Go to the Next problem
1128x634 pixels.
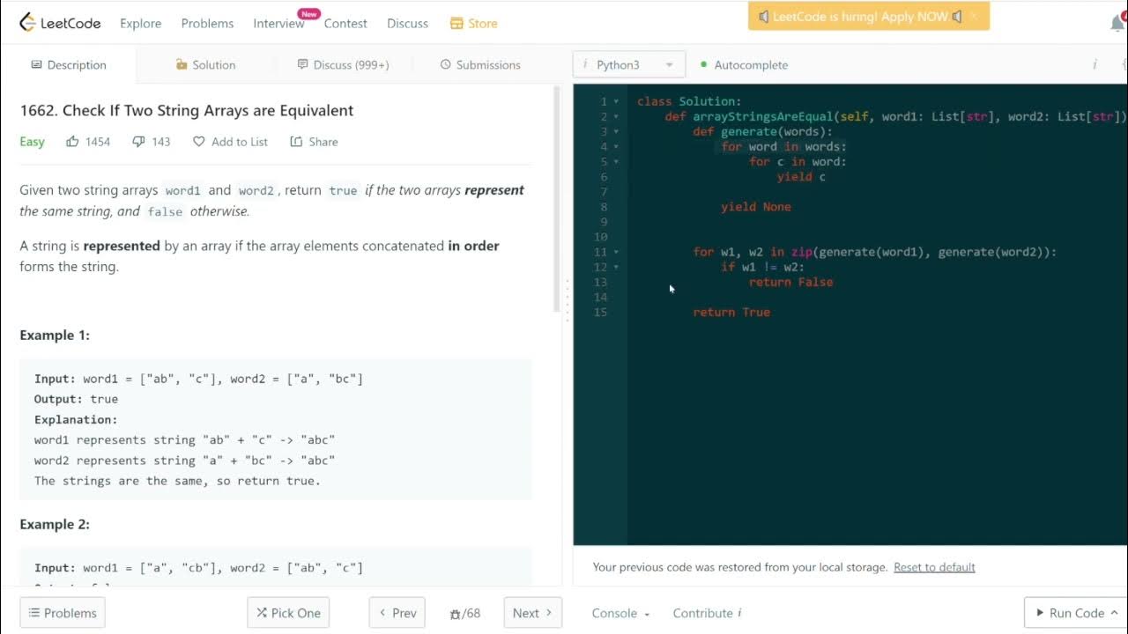[532, 613]
